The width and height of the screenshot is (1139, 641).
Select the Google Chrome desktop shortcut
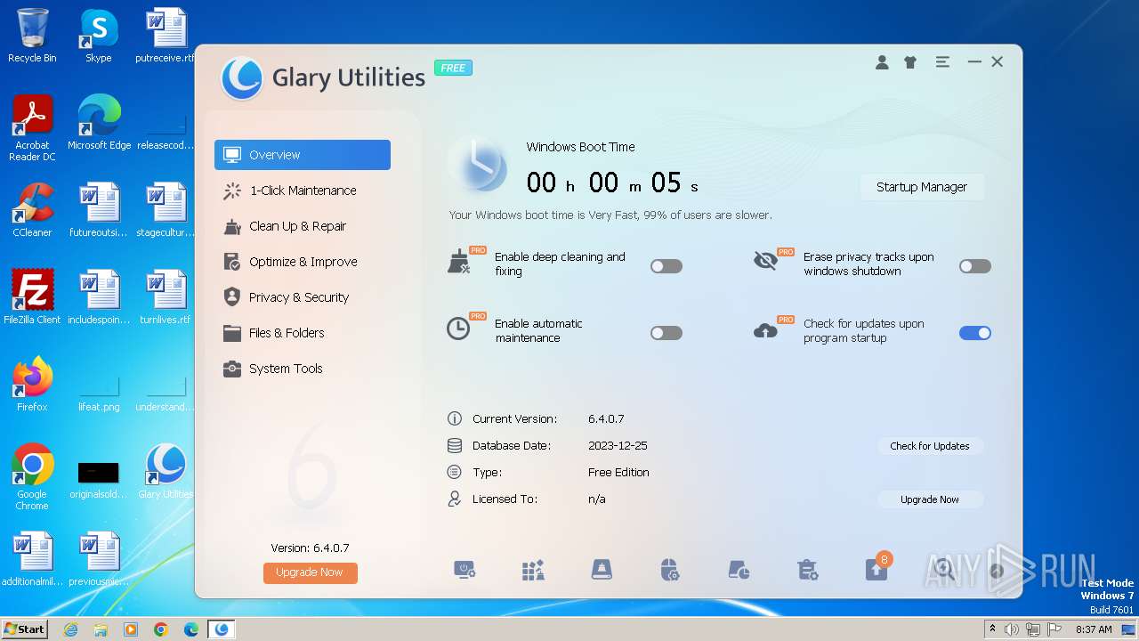pos(32,477)
